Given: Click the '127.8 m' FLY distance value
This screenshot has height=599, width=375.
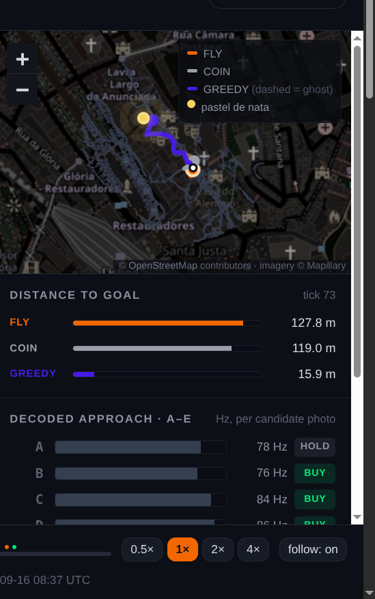Looking at the screenshot, I should click(314, 323).
